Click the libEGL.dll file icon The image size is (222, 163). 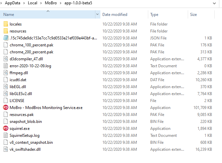point(6,87)
